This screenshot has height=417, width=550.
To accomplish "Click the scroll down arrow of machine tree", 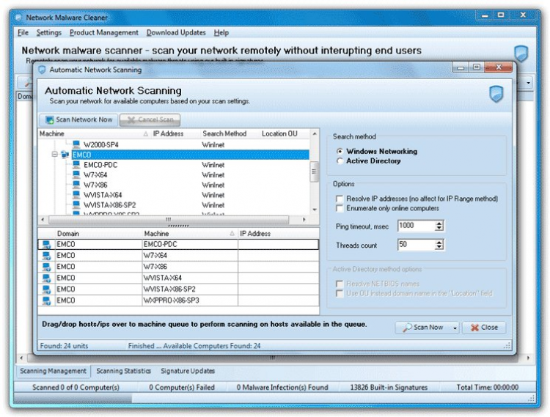I will click(315, 210).
